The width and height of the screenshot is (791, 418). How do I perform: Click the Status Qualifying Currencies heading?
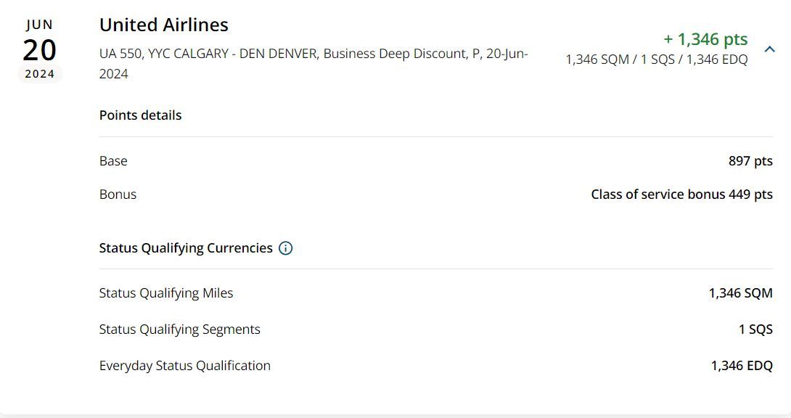[x=186, y=248]
